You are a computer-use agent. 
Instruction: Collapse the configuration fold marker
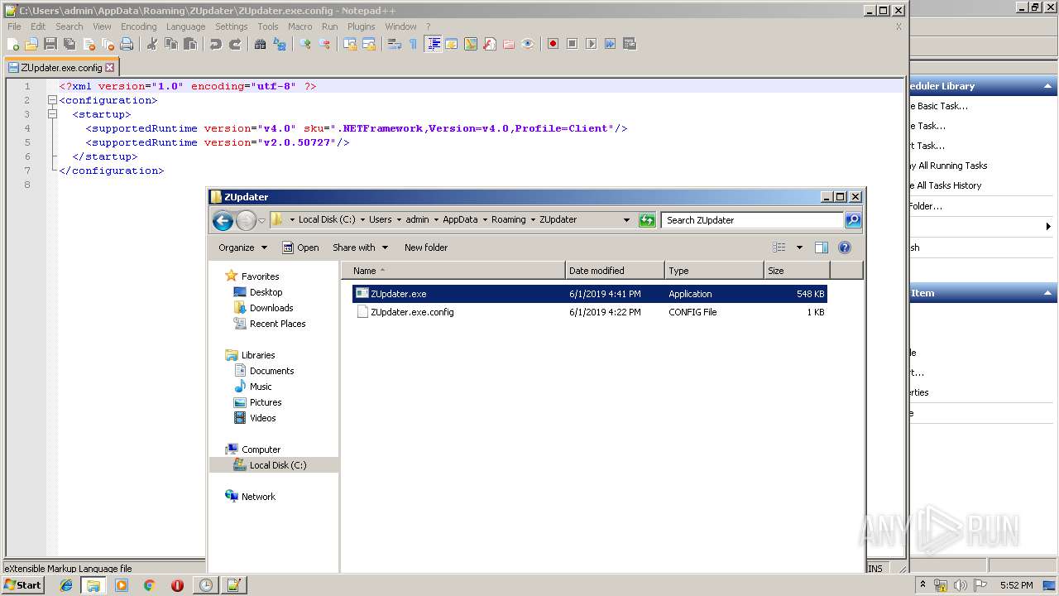52,100
